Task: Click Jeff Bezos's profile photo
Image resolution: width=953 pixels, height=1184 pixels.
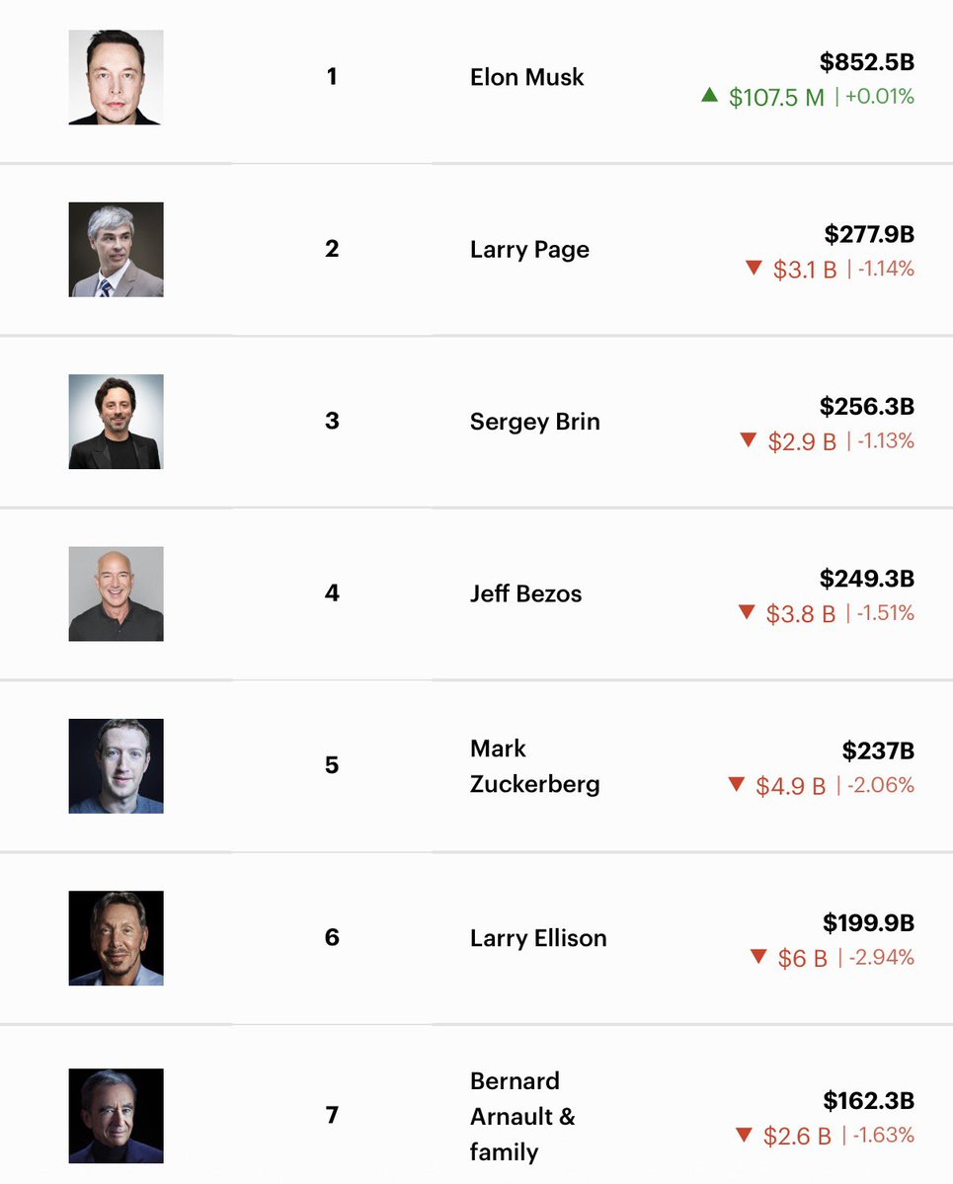Action: tap(116, 593)
